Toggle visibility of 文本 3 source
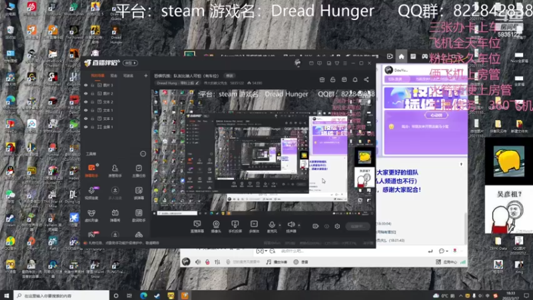The height and width of the screenshot is (300, 533). pos(86,119)
